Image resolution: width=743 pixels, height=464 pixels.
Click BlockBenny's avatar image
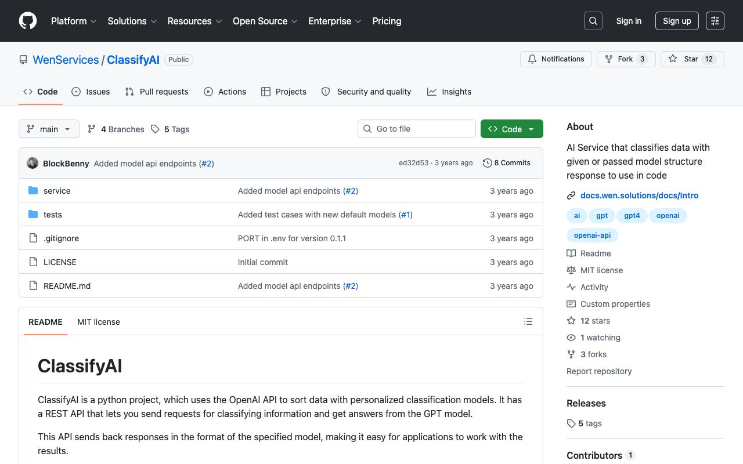(33, 163)
